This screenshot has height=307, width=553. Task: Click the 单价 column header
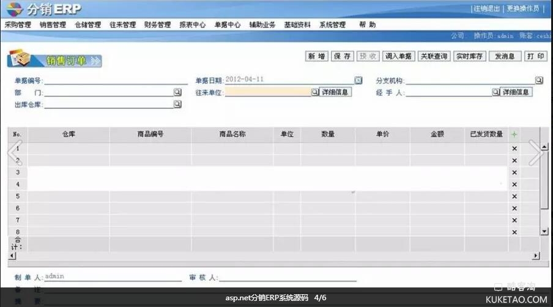coord(383,135)
